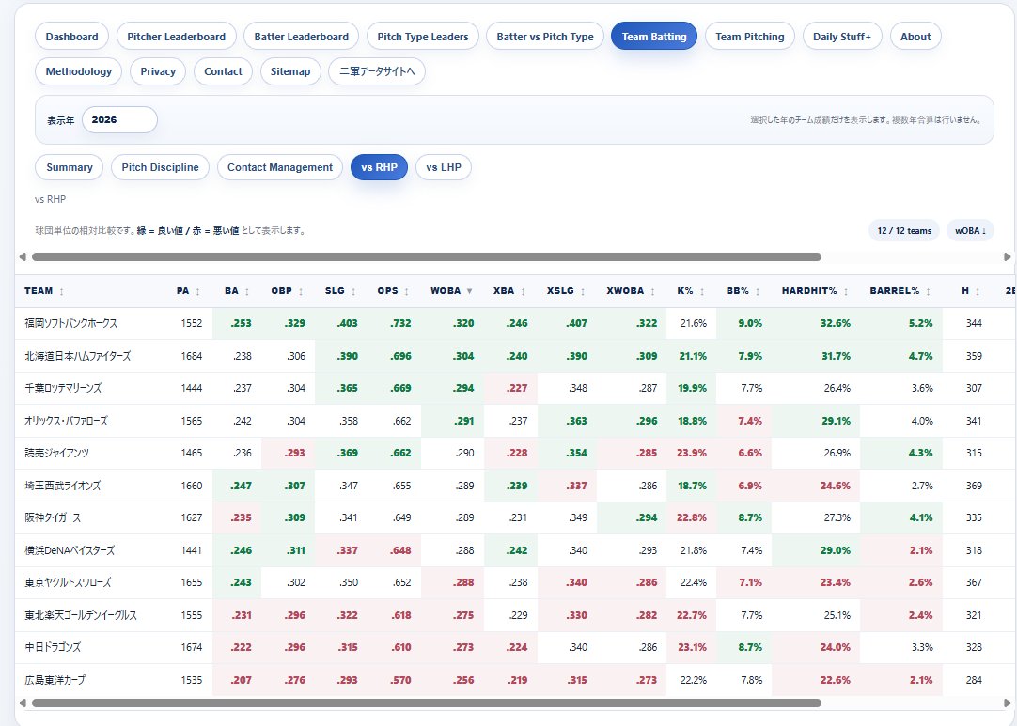
Task: Sort by BA column sort arrows
Action: 246,292
